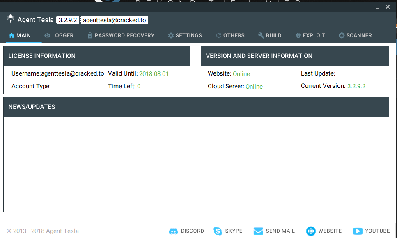Open the Main tab
This screenshot has width=397, height=238.
pos(20,35)
